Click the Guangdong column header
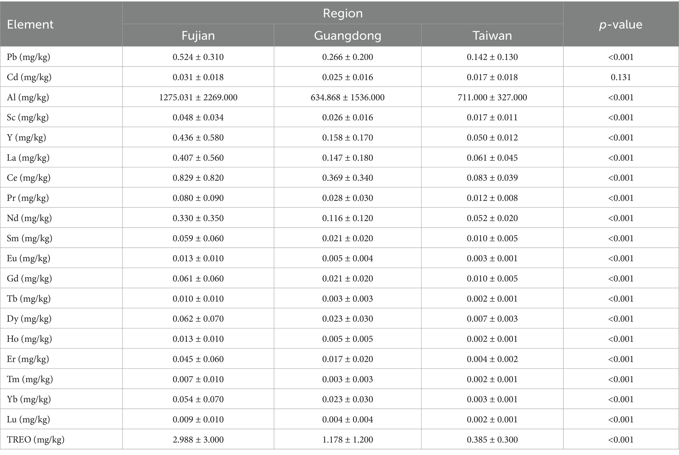 tap(347, 35)
